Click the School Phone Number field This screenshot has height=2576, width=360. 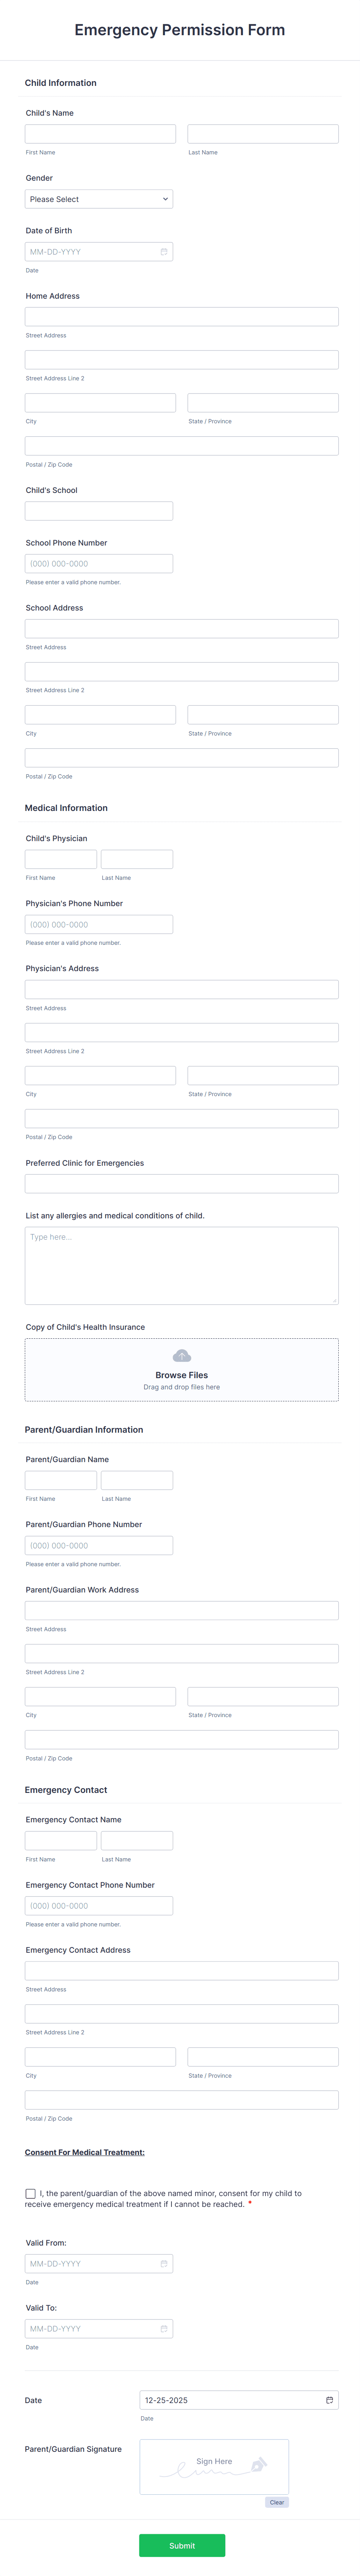[x=98, y=563]
